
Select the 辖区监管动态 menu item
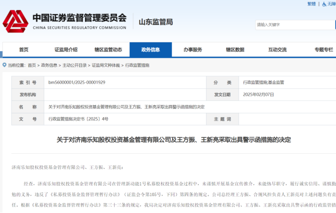(108, 50)
